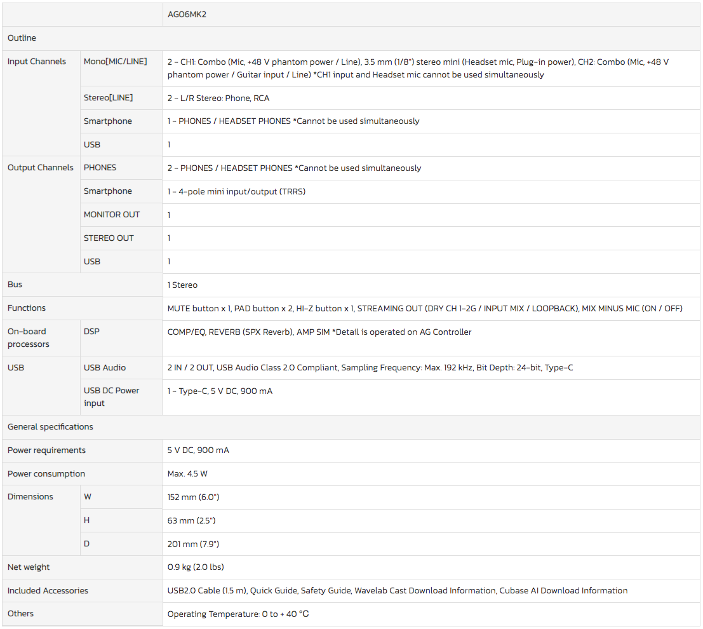Click the Outline section heading
The width and height of the screenshot is (703, 629).
22,38
